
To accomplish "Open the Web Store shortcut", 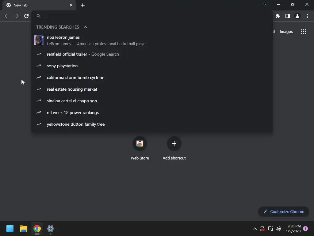I will (140, 148).
